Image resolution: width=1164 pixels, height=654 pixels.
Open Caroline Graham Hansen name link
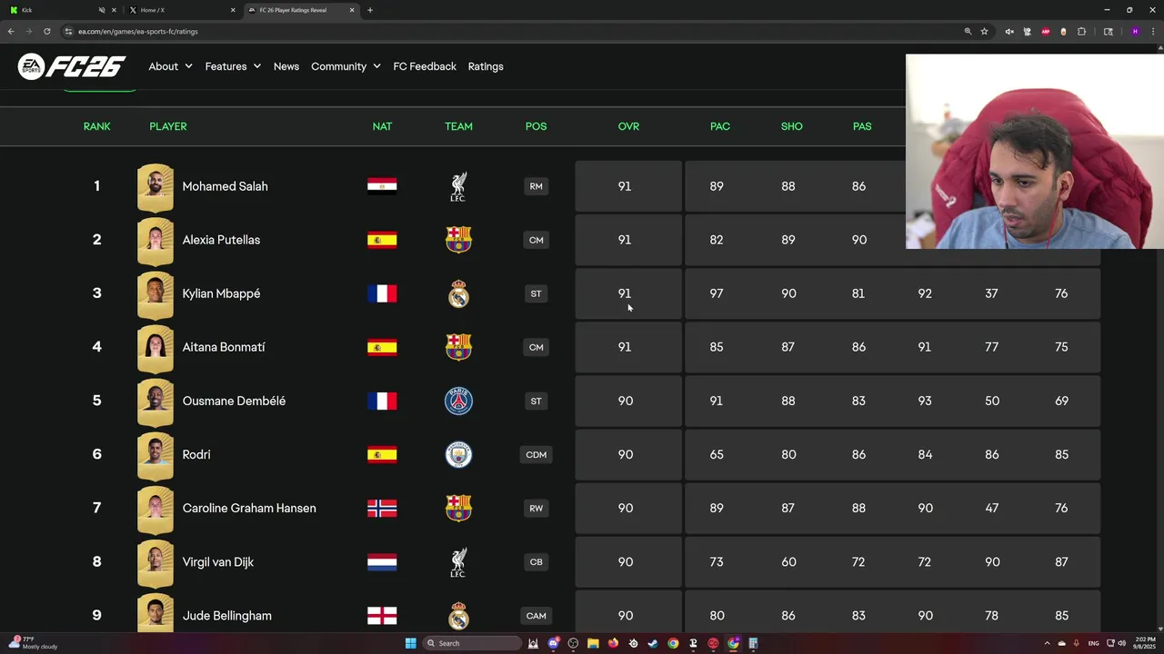point(249,508)
